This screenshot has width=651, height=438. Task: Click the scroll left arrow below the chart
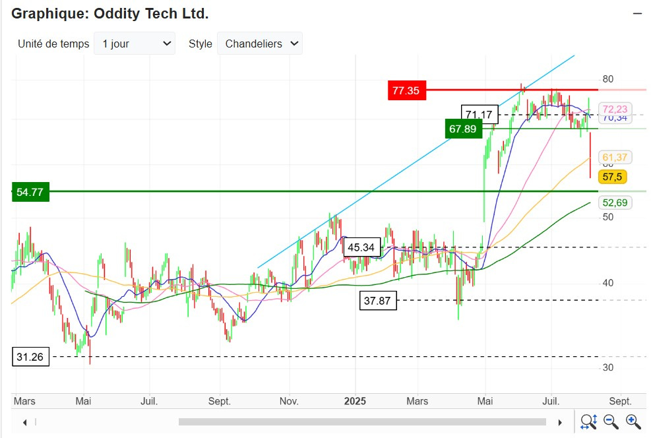[25, 422]
